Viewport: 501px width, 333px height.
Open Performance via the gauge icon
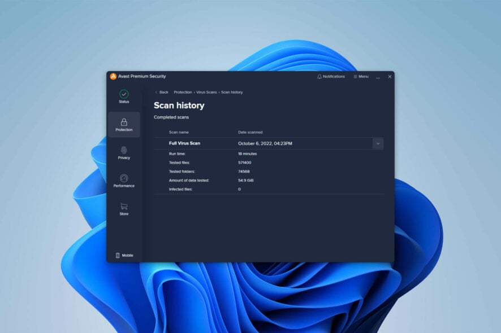tap(124, 178)
